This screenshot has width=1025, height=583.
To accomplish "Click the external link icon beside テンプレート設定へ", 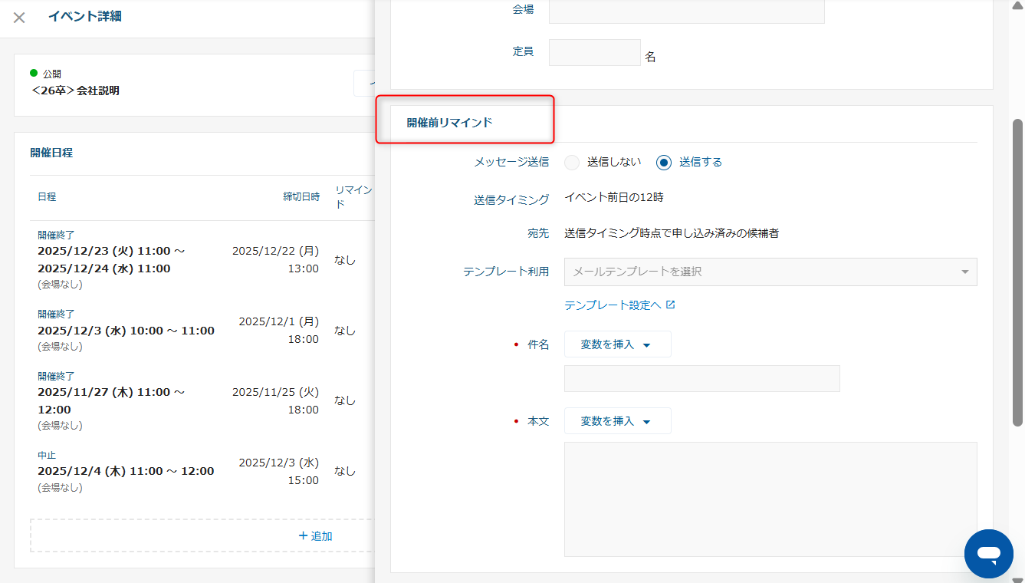I will click(671, 305).
